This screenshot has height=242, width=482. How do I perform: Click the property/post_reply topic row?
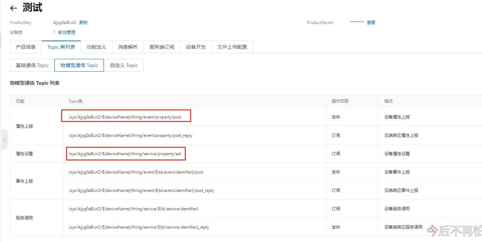click(130, 135)
